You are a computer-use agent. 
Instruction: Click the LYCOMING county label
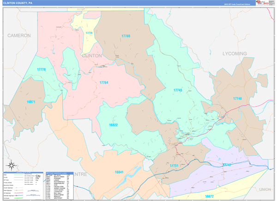(x=235, y=54)
